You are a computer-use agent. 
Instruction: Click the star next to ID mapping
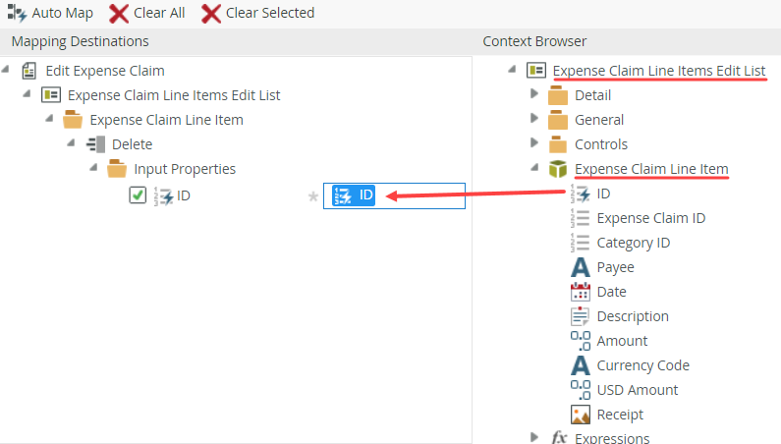pyautogui.click(x=313, y=195)
